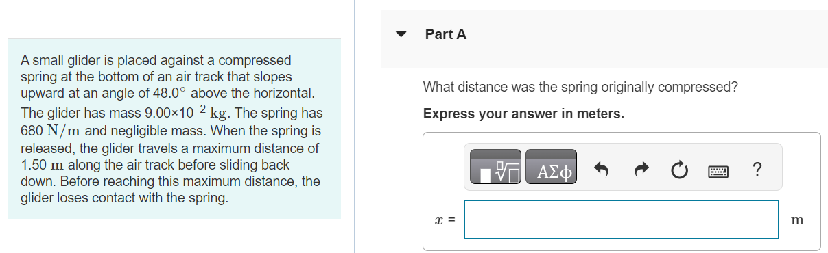The image size is (828, 253).
Task: Open the math templates (fraction/root) palette
Action: click(495, 168)
